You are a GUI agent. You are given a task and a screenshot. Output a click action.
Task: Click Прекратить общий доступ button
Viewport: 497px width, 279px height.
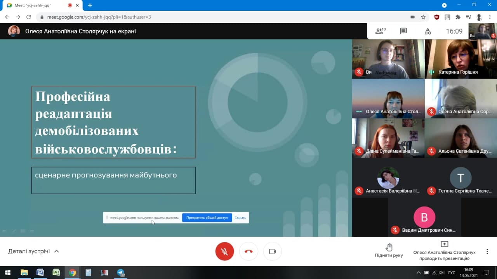tap(207, 218)
